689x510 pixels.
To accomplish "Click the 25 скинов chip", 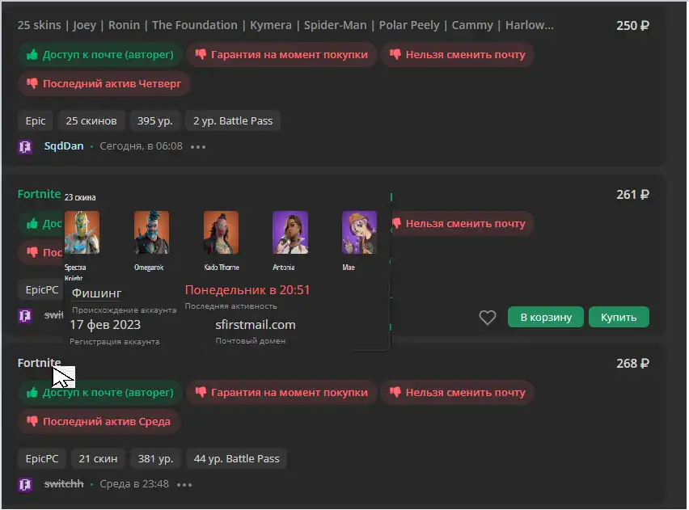I will (91, 120).
